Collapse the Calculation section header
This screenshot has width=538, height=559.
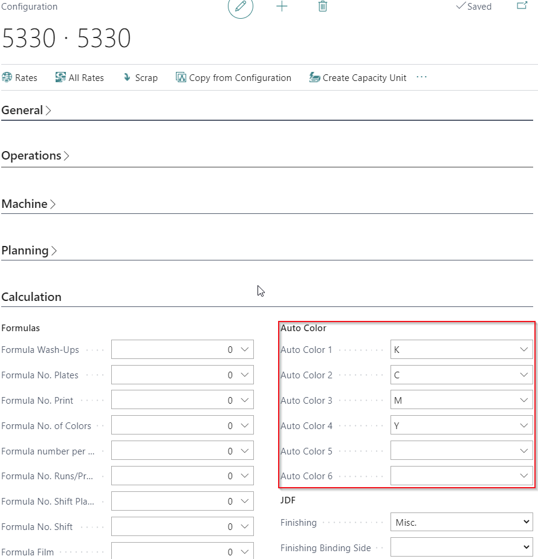31,297
